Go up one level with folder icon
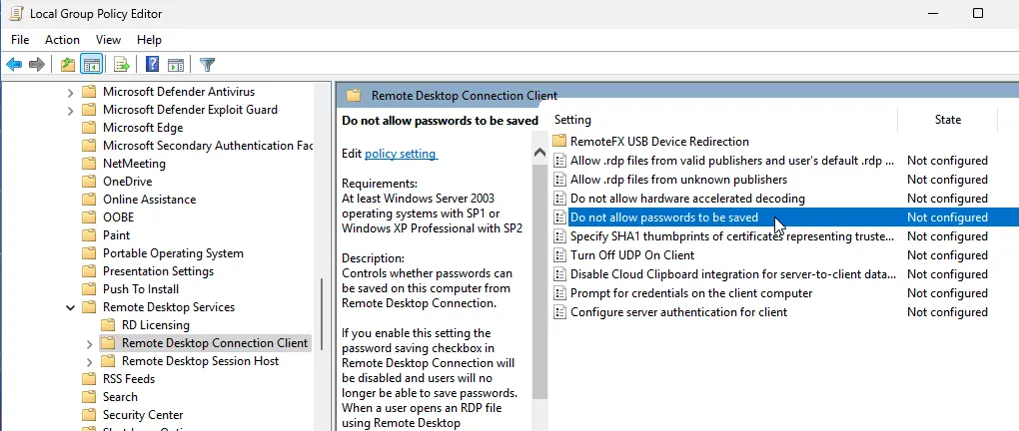Image resolution: width=1019 pixels, height=431 pixels. 67,65
